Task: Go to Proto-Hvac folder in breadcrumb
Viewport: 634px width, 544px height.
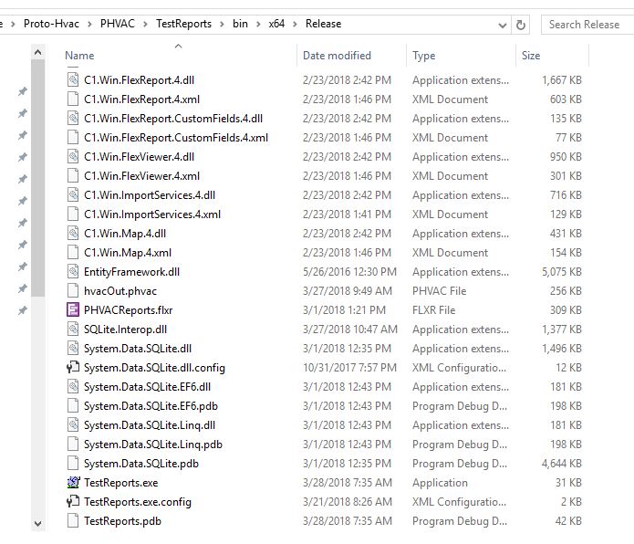Action: [51, 24]
